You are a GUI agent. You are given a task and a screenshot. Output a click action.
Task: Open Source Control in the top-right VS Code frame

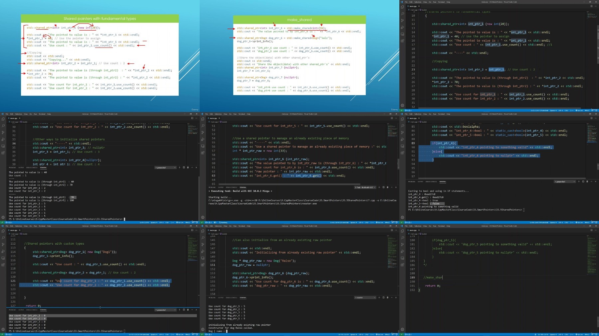pyautogui.click(x=402, y=21)
